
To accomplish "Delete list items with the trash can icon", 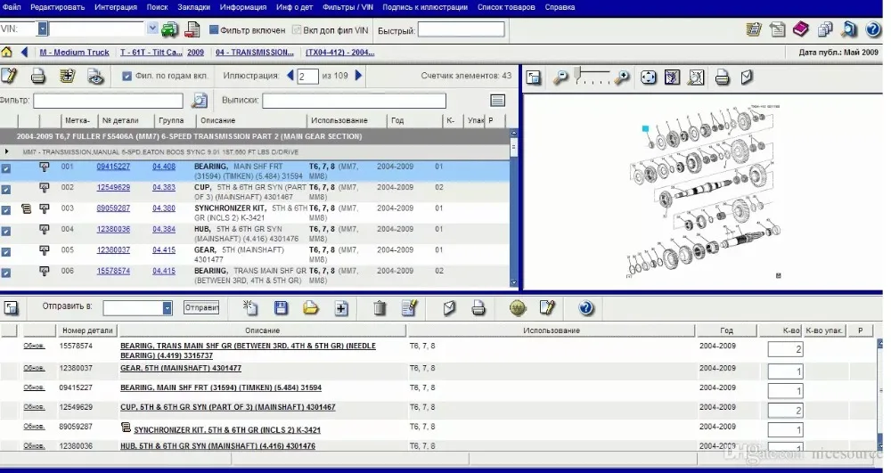I will [380, 308].
